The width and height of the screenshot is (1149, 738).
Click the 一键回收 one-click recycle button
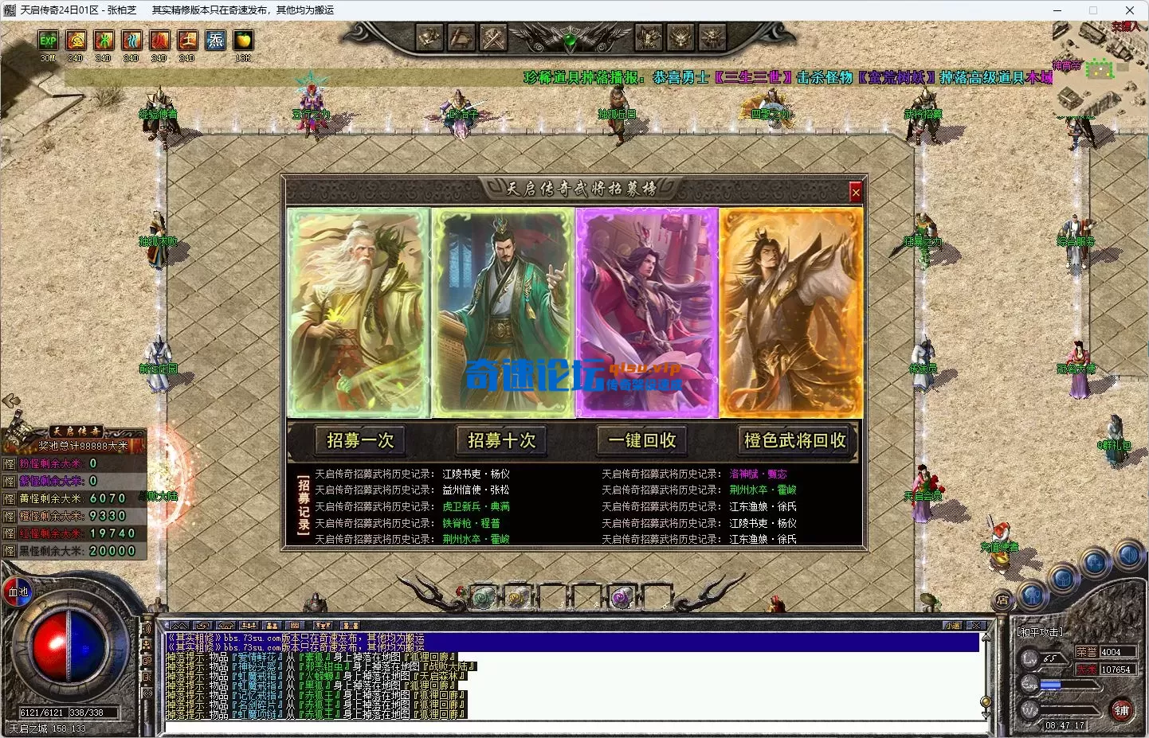click(x=642, y=440)
